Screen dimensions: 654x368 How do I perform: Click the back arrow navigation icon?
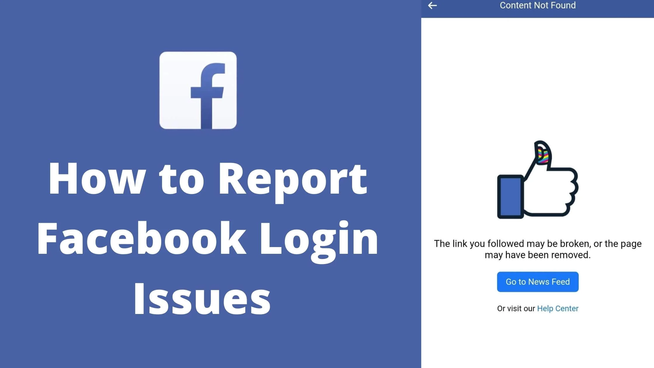pos(431,5)
